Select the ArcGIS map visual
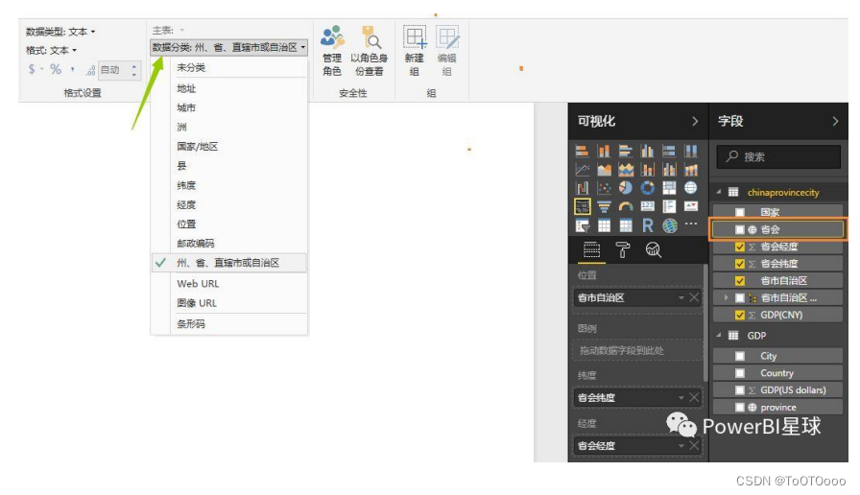The width and height of the screenshot is (860, 495). [669, 225]
